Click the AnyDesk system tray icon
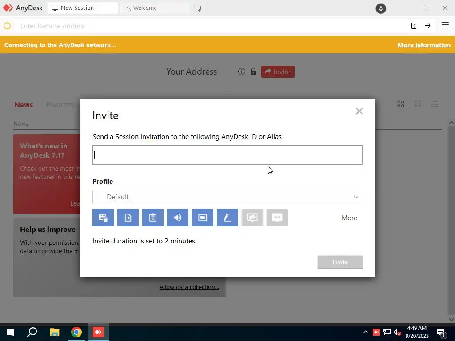This screenshot has height=341, width=455. pos(376,332)
